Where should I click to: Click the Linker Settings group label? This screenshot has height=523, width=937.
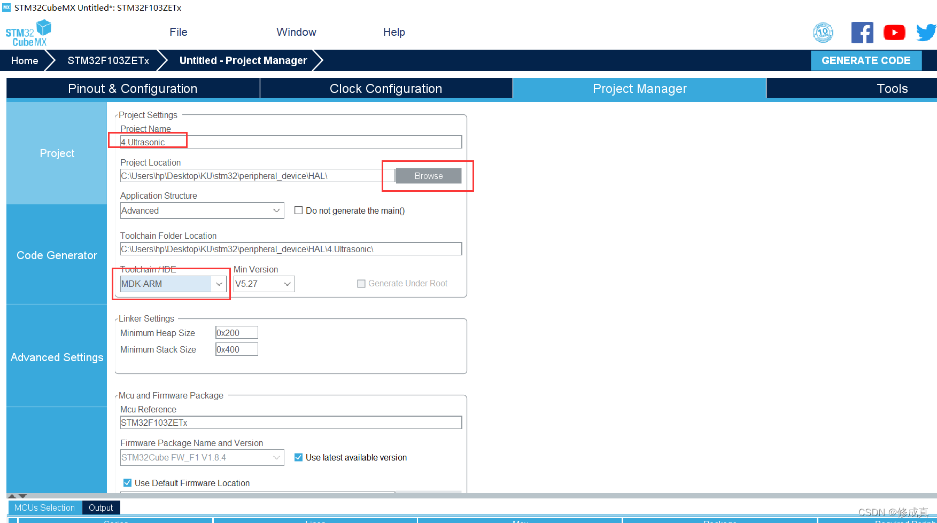tap(146, 318)
